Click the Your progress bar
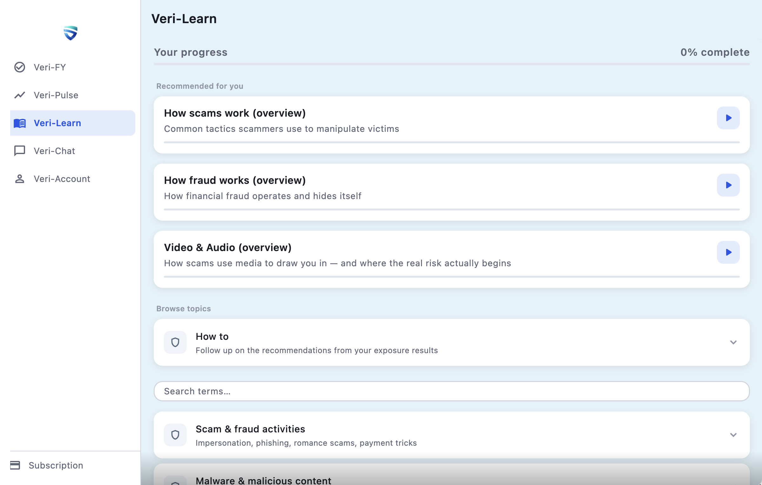762x485 pixels. pyautogui.click(x=452, y=64)
